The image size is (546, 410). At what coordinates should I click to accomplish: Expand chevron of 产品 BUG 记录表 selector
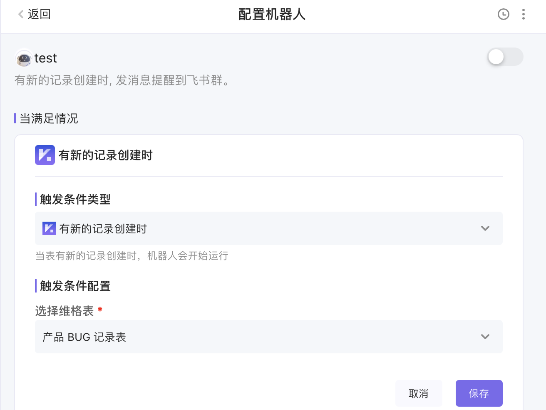[x=485, y=337]
